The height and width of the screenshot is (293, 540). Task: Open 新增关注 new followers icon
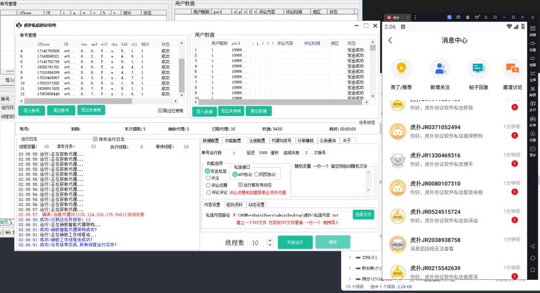[440, 69]
